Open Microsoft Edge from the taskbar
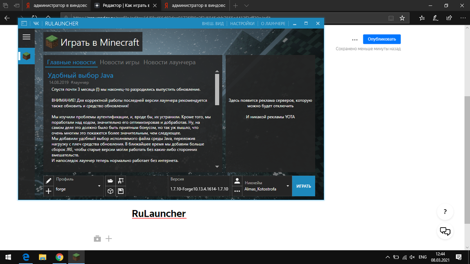The width and height of the screenshot is (470, 264). pos(26,257)
